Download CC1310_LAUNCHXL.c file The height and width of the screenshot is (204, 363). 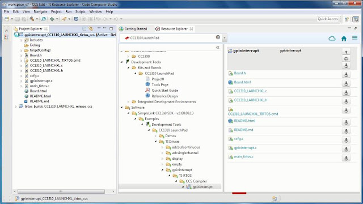pos(346,92)
